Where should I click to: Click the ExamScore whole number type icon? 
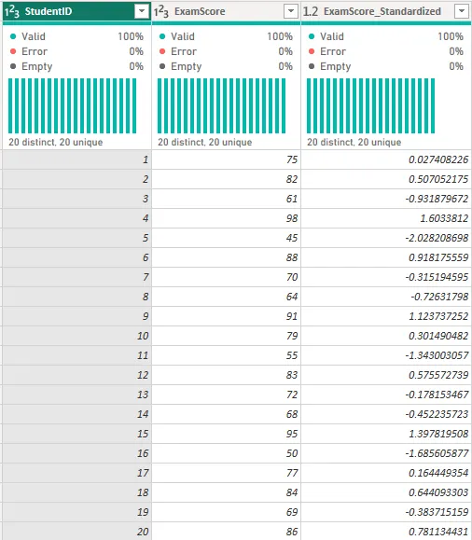tap(160, 11)
